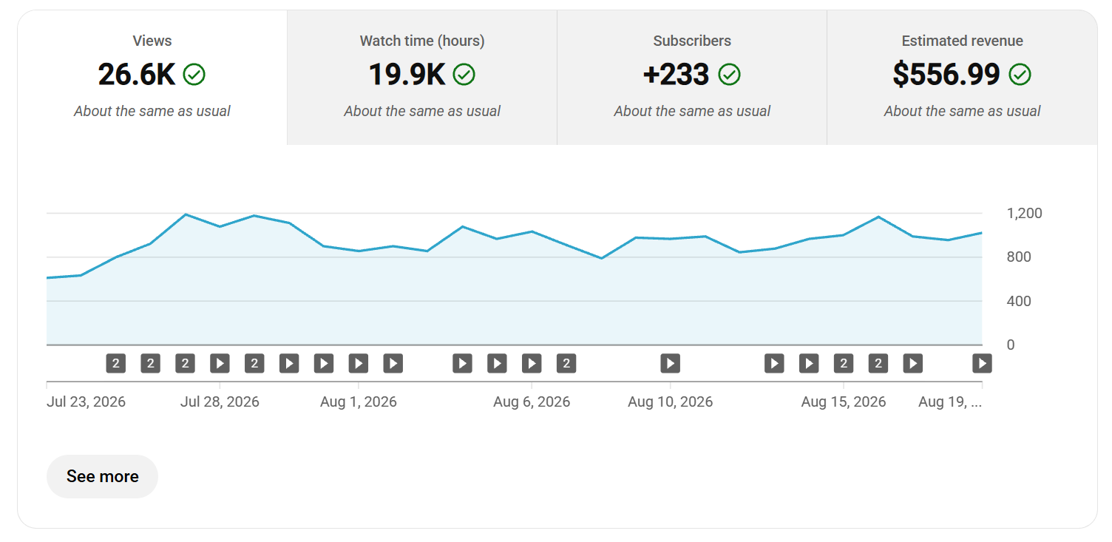This screenshot has height=542, width=1112.
Task: Select the Views metric tab
Action: [152, 78]
